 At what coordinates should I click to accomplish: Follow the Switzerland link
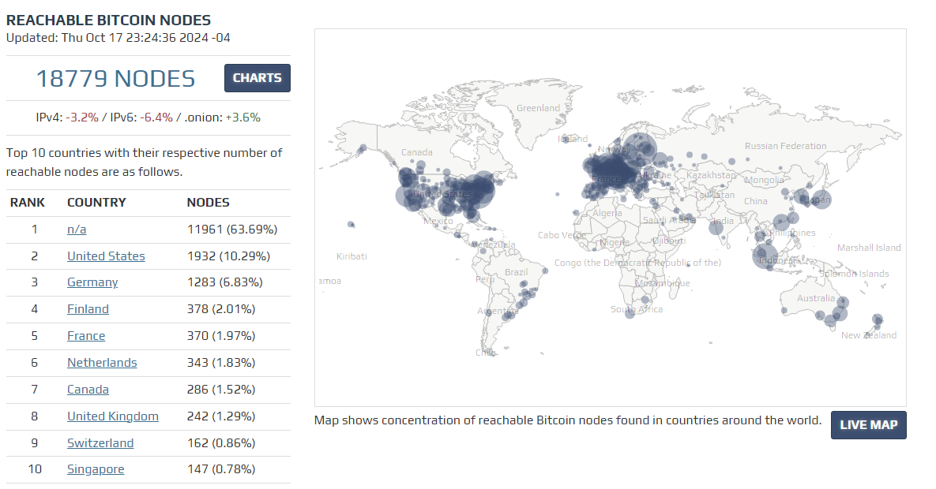pyautogui.click(x=100, y=444)
